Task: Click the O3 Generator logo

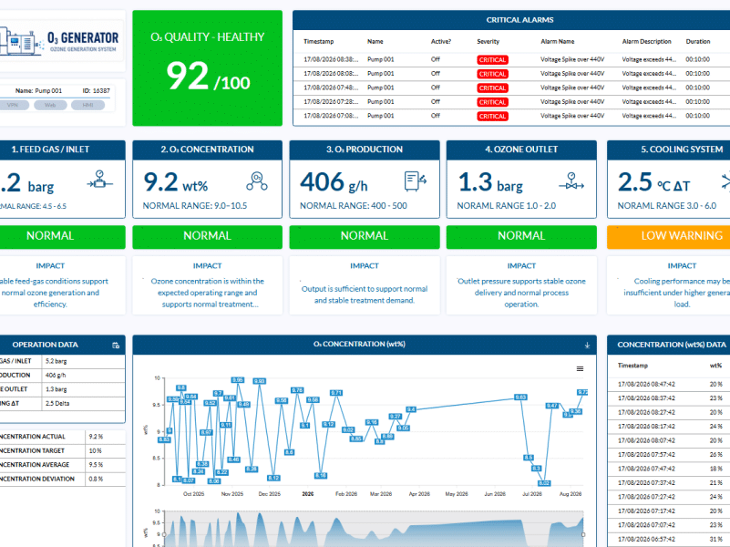Action: point(59,41)
